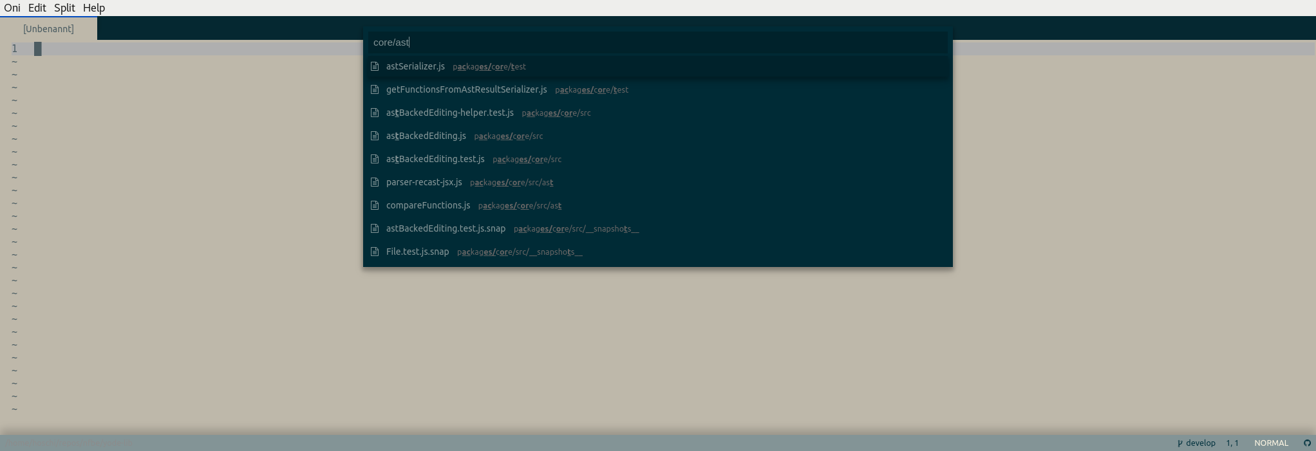Open astSerializer.js from results
This screenshot has width=1316, height=451.
click(657, 66)
